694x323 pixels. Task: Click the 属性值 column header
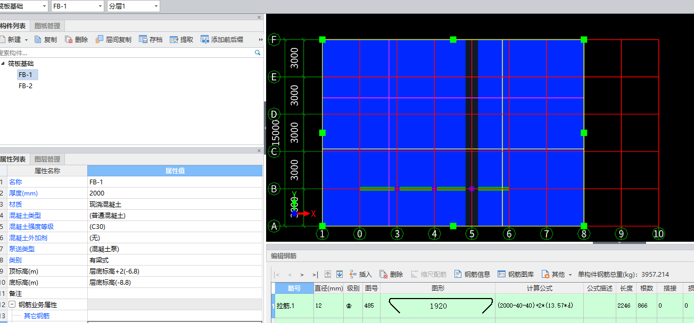pyautogui.click(x=175, y=171)
